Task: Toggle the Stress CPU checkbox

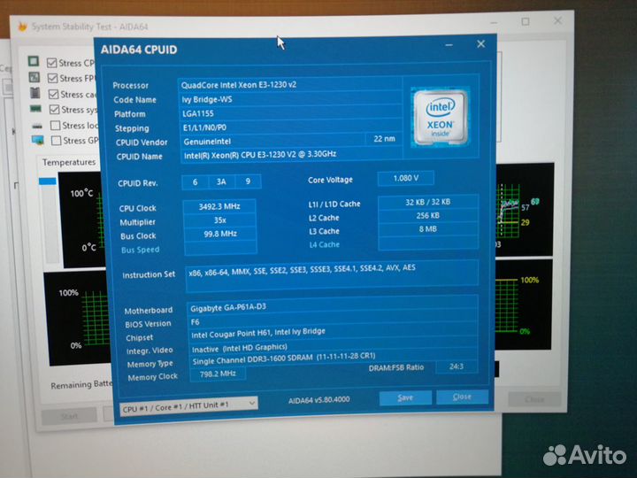Action: [51, 63]
